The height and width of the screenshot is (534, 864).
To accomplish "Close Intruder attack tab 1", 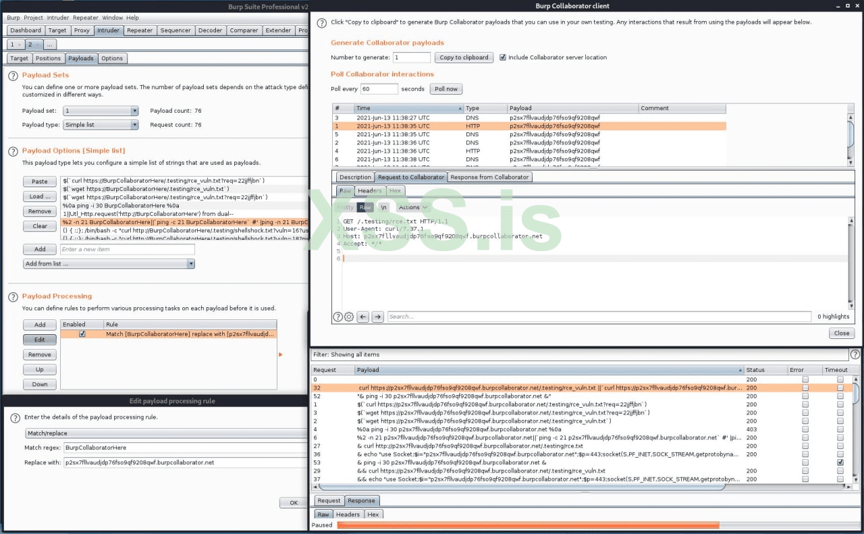I will (20, 45).
